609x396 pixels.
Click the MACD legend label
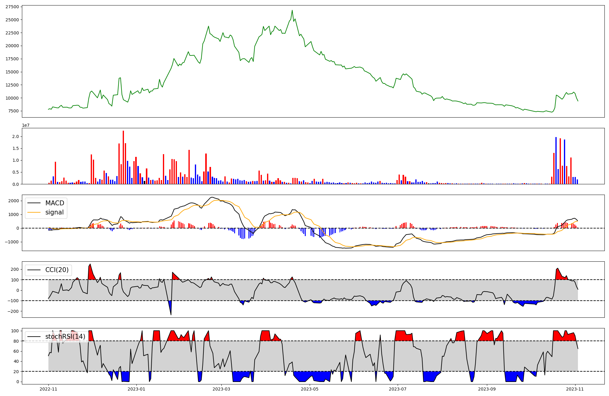[55, 203]
